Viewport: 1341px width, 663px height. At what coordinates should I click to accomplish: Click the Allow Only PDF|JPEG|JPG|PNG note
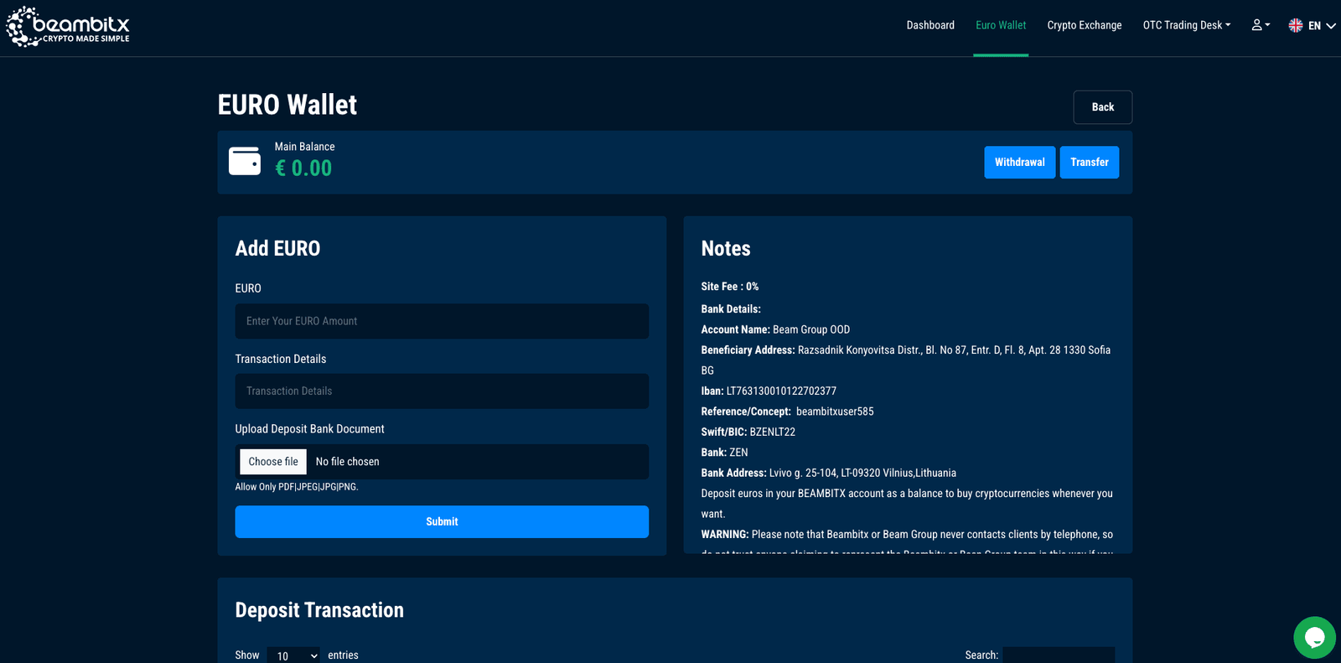pos(297,487)
